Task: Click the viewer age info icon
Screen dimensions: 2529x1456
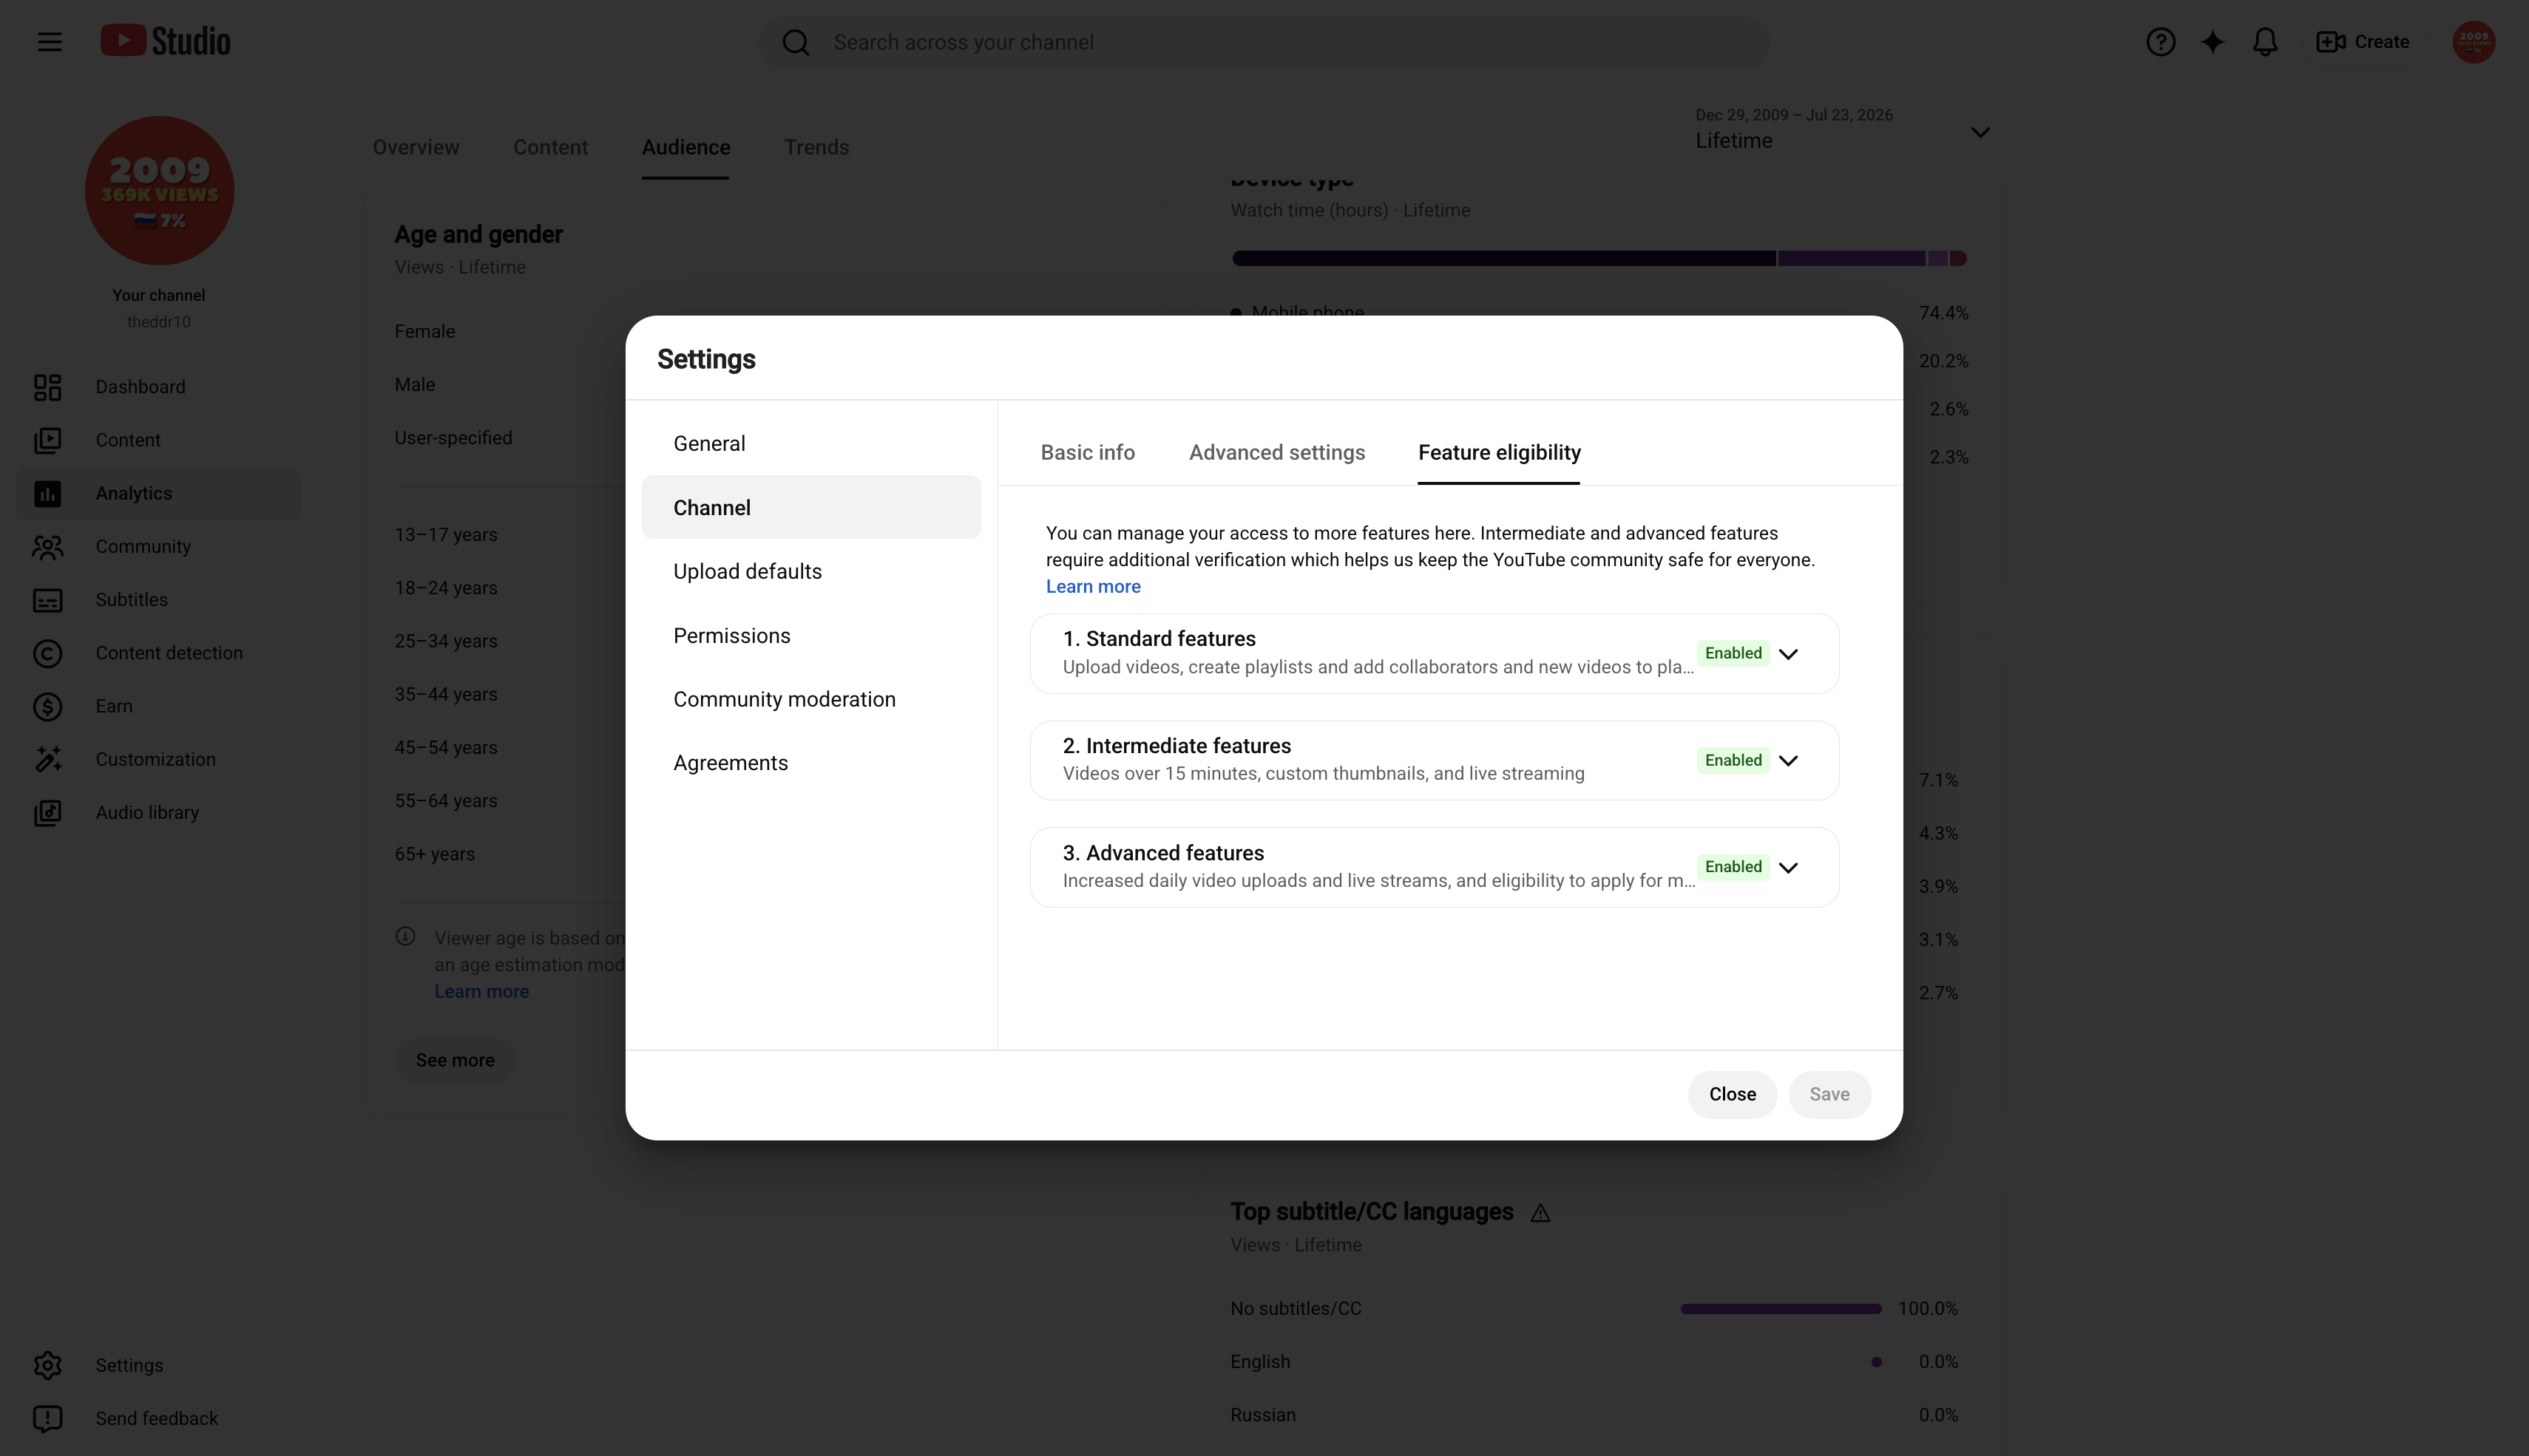Action: (405, 936)
